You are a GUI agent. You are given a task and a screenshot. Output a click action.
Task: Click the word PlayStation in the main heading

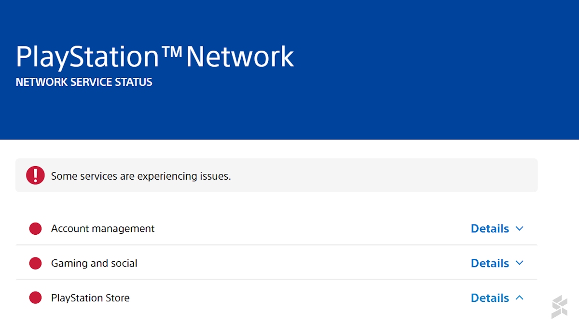tap(87, 57)
